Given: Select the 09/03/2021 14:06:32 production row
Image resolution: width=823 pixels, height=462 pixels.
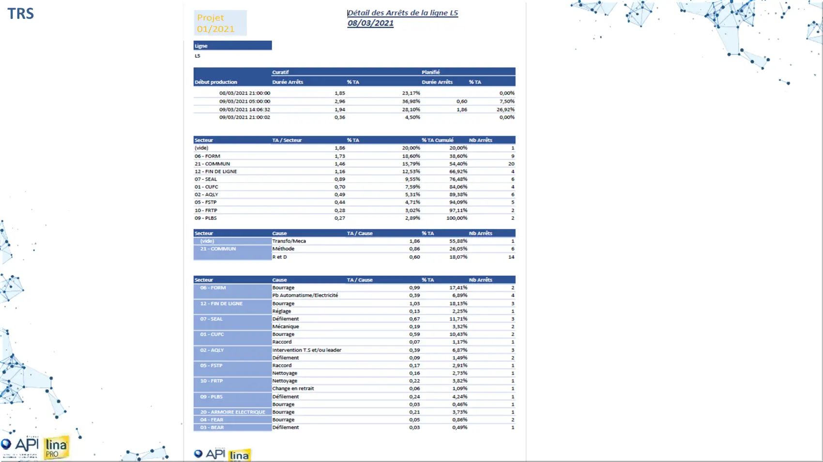Looking at the screenshot, I should (244, 110).
